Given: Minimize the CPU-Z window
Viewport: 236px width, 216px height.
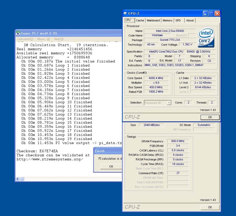Looking at the screenshot, I should [x=205, y=14].
